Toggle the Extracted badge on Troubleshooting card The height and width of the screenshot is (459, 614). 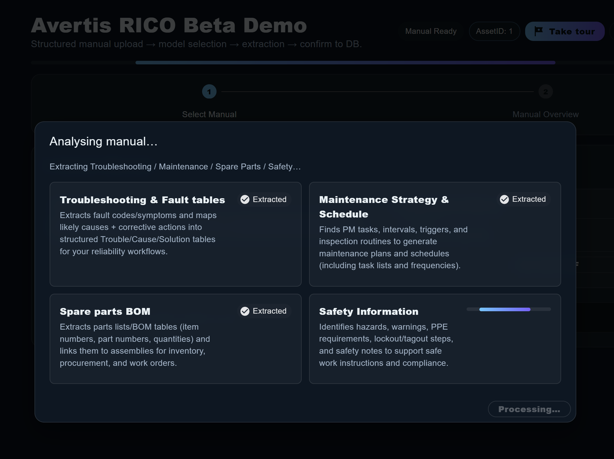[x=264, y=199]
